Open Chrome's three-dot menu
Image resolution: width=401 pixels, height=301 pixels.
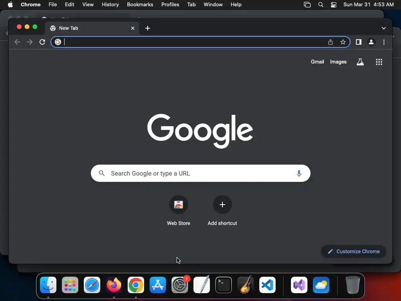(x=384, y=42)
